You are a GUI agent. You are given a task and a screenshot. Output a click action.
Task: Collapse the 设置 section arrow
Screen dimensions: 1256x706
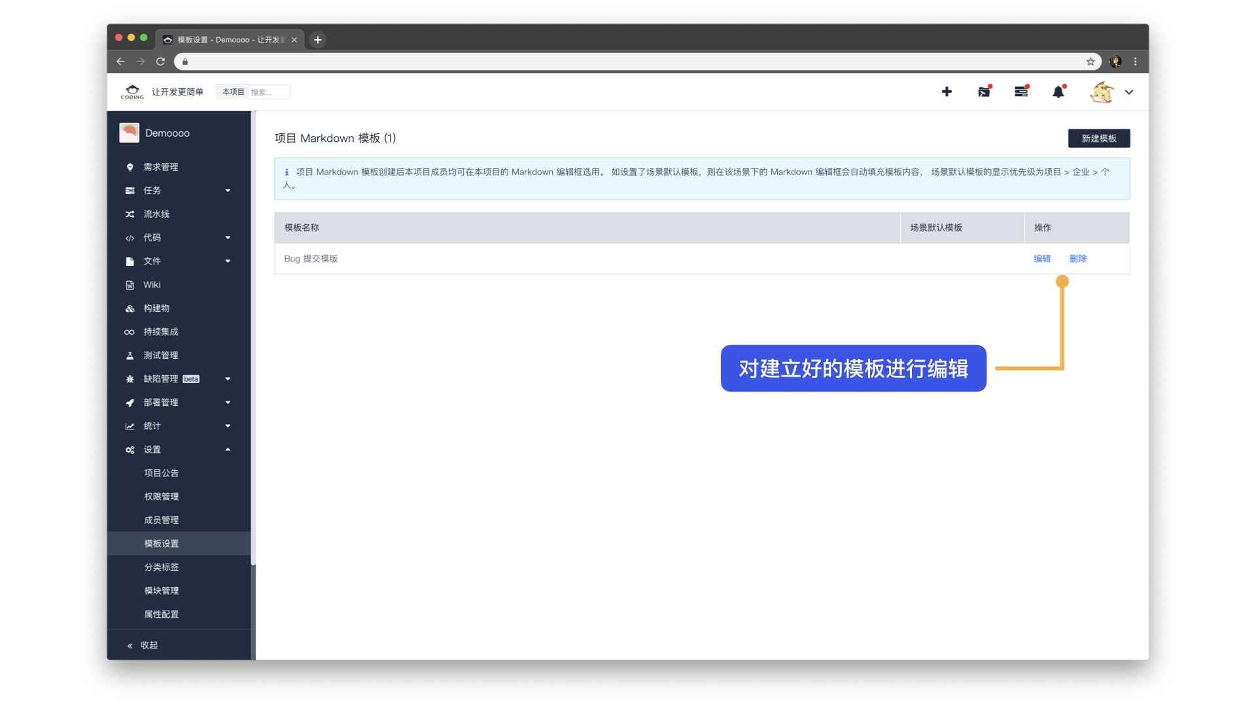(x=228, y=450)
